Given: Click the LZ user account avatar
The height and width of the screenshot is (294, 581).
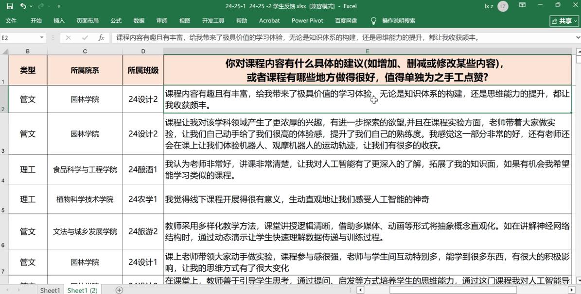Looking at the screenshot, I should pos(503,6).
